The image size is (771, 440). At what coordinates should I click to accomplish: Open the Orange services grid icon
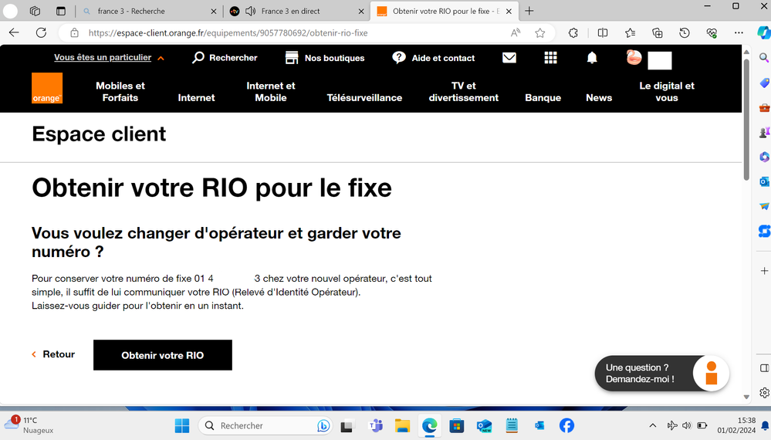tap(551, 58)
